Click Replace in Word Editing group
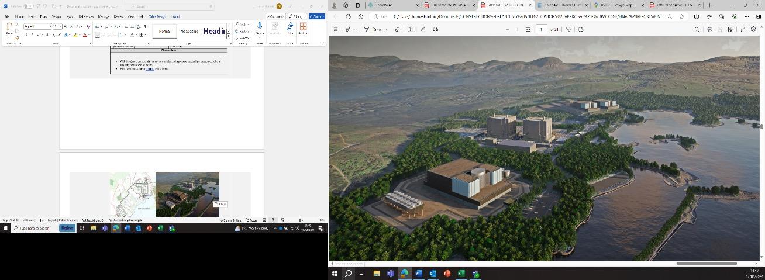Viewport: 765px width, 280px height. 243,31
